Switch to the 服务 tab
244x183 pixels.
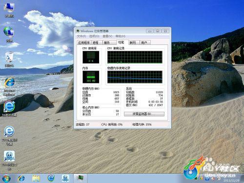tap(109, 42)
